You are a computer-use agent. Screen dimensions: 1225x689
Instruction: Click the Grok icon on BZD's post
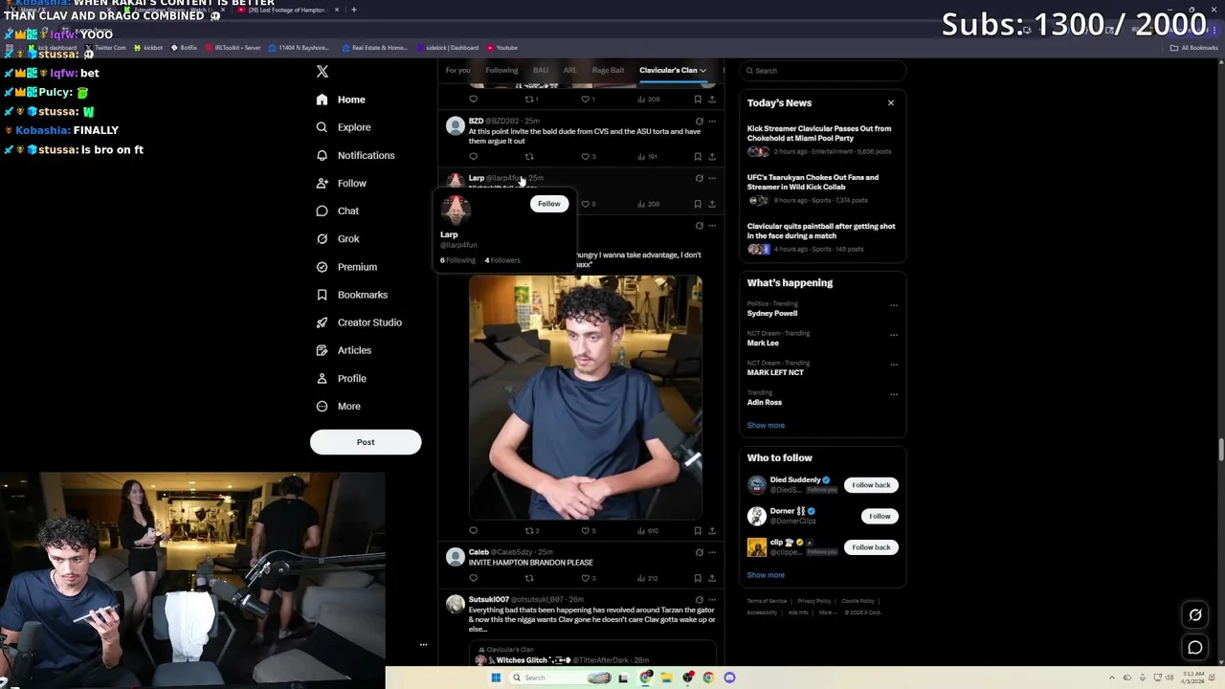tap(699, 121)
